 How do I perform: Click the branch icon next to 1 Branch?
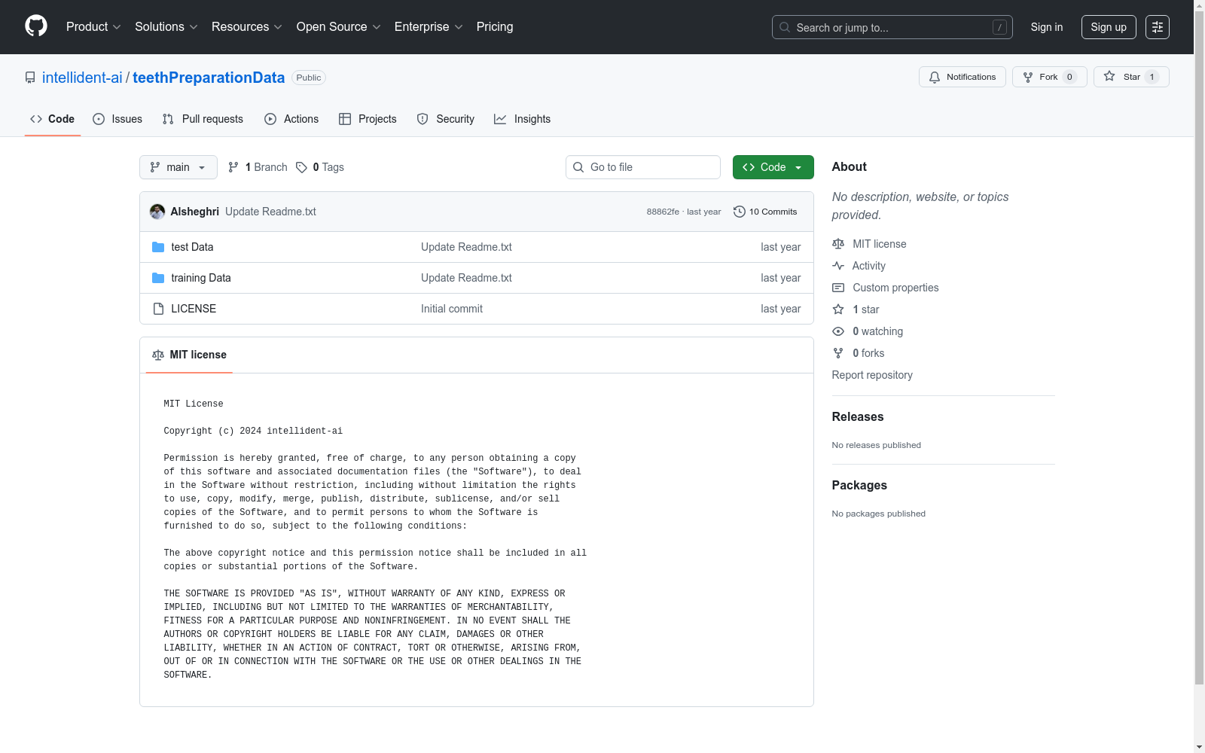click(x=233, y=167)
